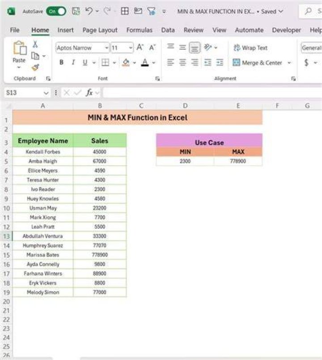The width and height of the screenshot is (322, 360).
Task: Switch to the Insert tab
Action: (x=65, y=30)
